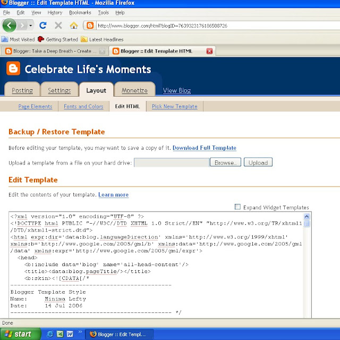Click the Upload button
The height and width of the screenshot is (340, 340).
pyautogui.click(x=258, y=162)
